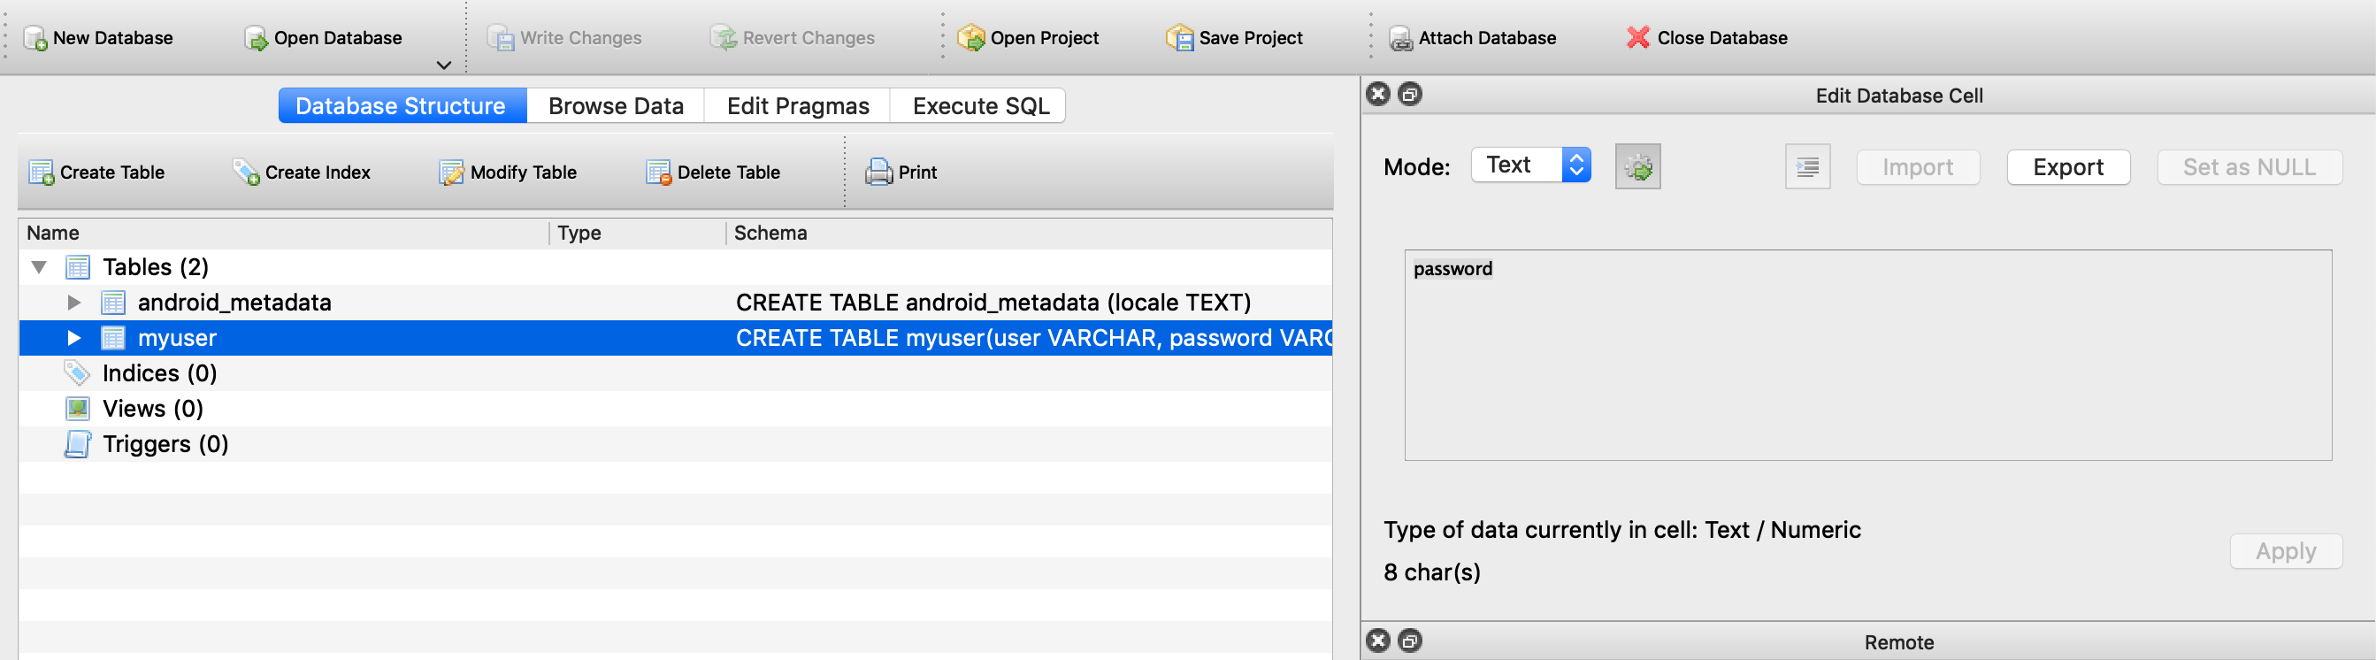Click the android_metadata table icon
2376x660 pixels.
[x=112, y=303]
